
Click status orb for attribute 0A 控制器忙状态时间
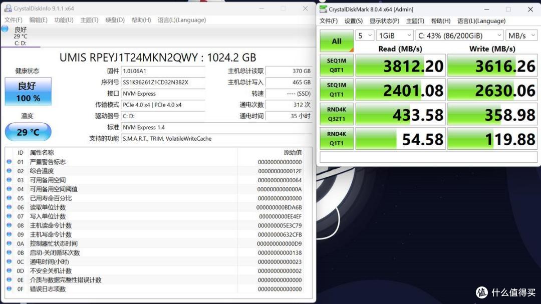click(9, 243)
